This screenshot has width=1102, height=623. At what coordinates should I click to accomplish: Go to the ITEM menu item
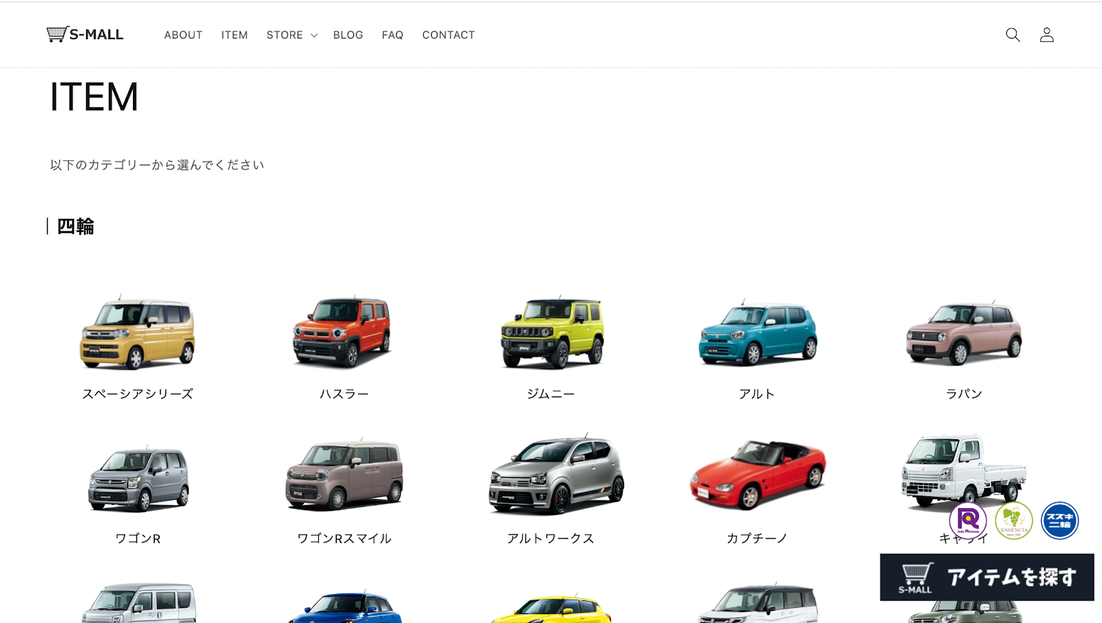point(234,35)
